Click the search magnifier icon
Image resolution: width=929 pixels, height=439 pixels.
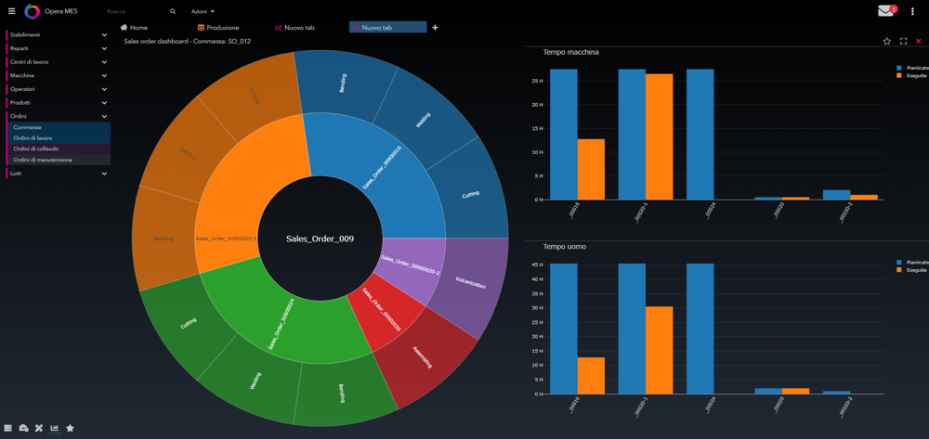173,12
